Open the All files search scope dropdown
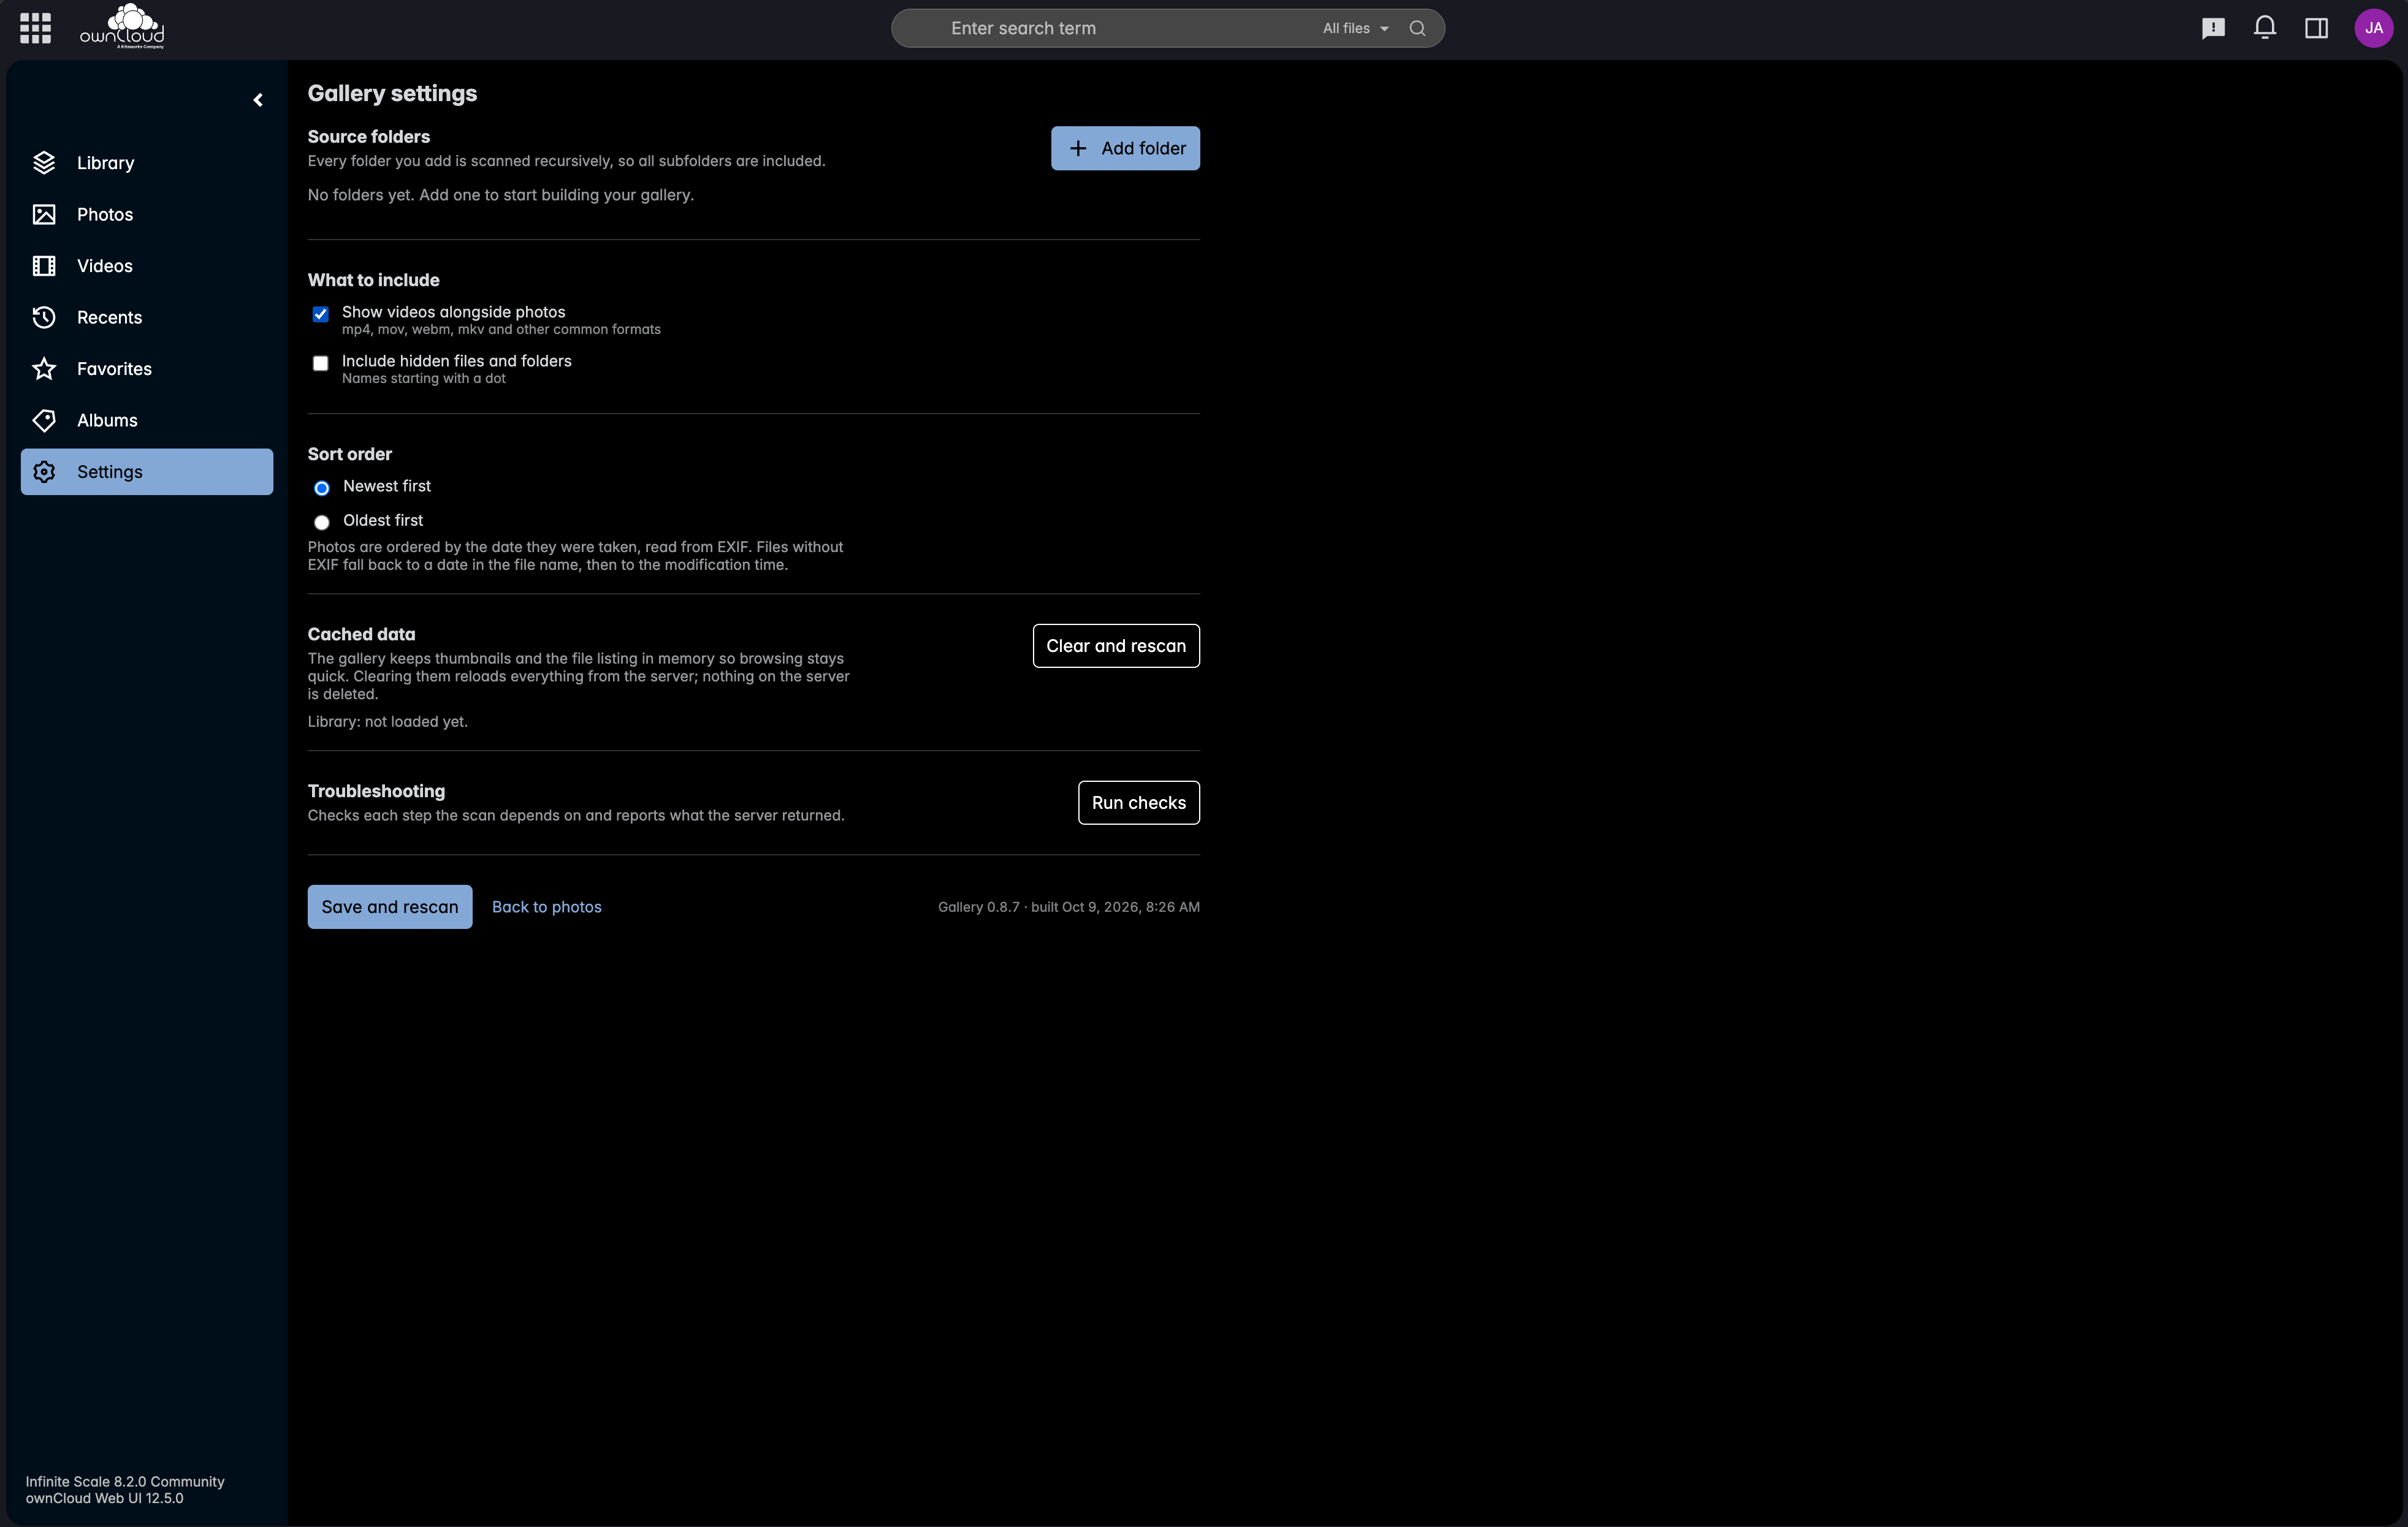 (x=1355, y=28)
